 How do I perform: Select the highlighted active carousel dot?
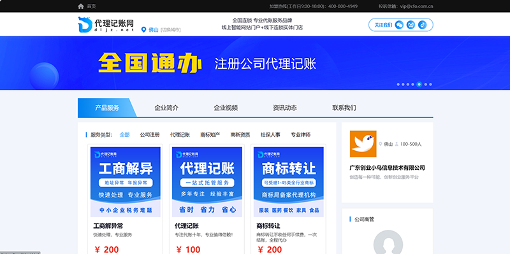pyautogui.click(x=419, y=85)
